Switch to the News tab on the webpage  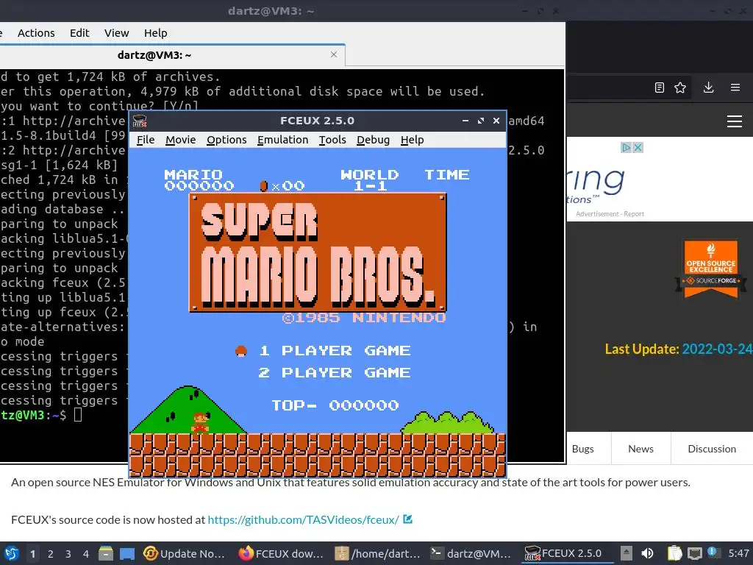tap(640, 449)
